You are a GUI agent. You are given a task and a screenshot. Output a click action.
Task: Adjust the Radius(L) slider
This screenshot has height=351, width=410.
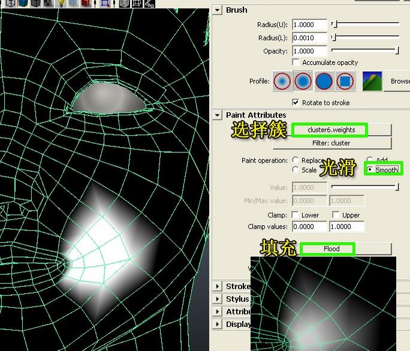click(x=365, y=37)
